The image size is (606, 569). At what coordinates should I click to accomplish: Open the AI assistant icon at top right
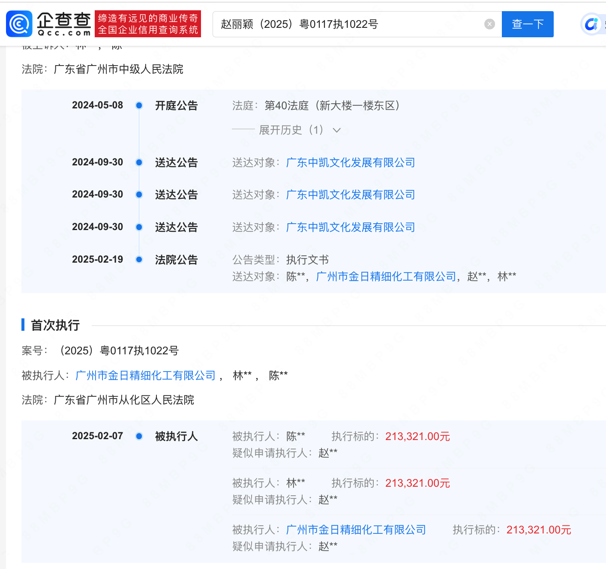(593, 24)
